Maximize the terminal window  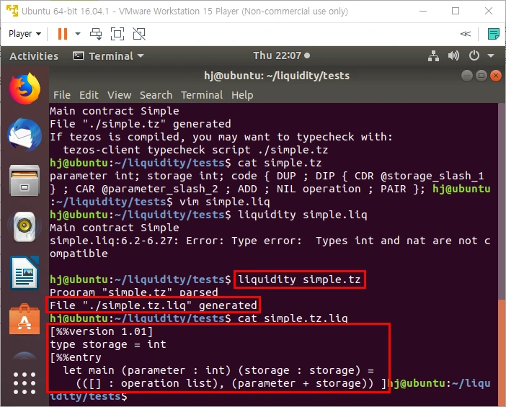pos(481,76)
